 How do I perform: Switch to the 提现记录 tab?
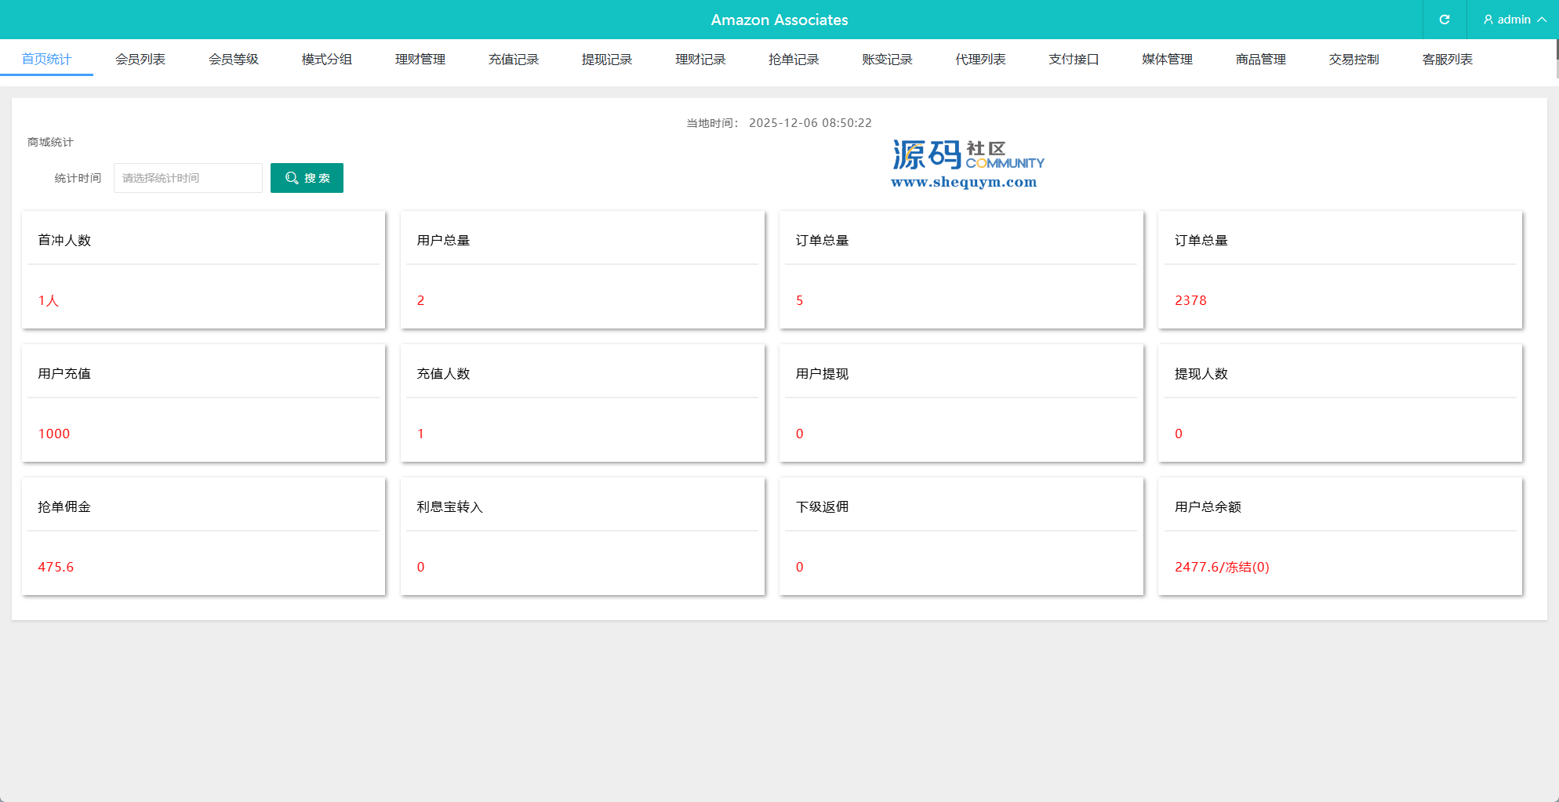607,60
